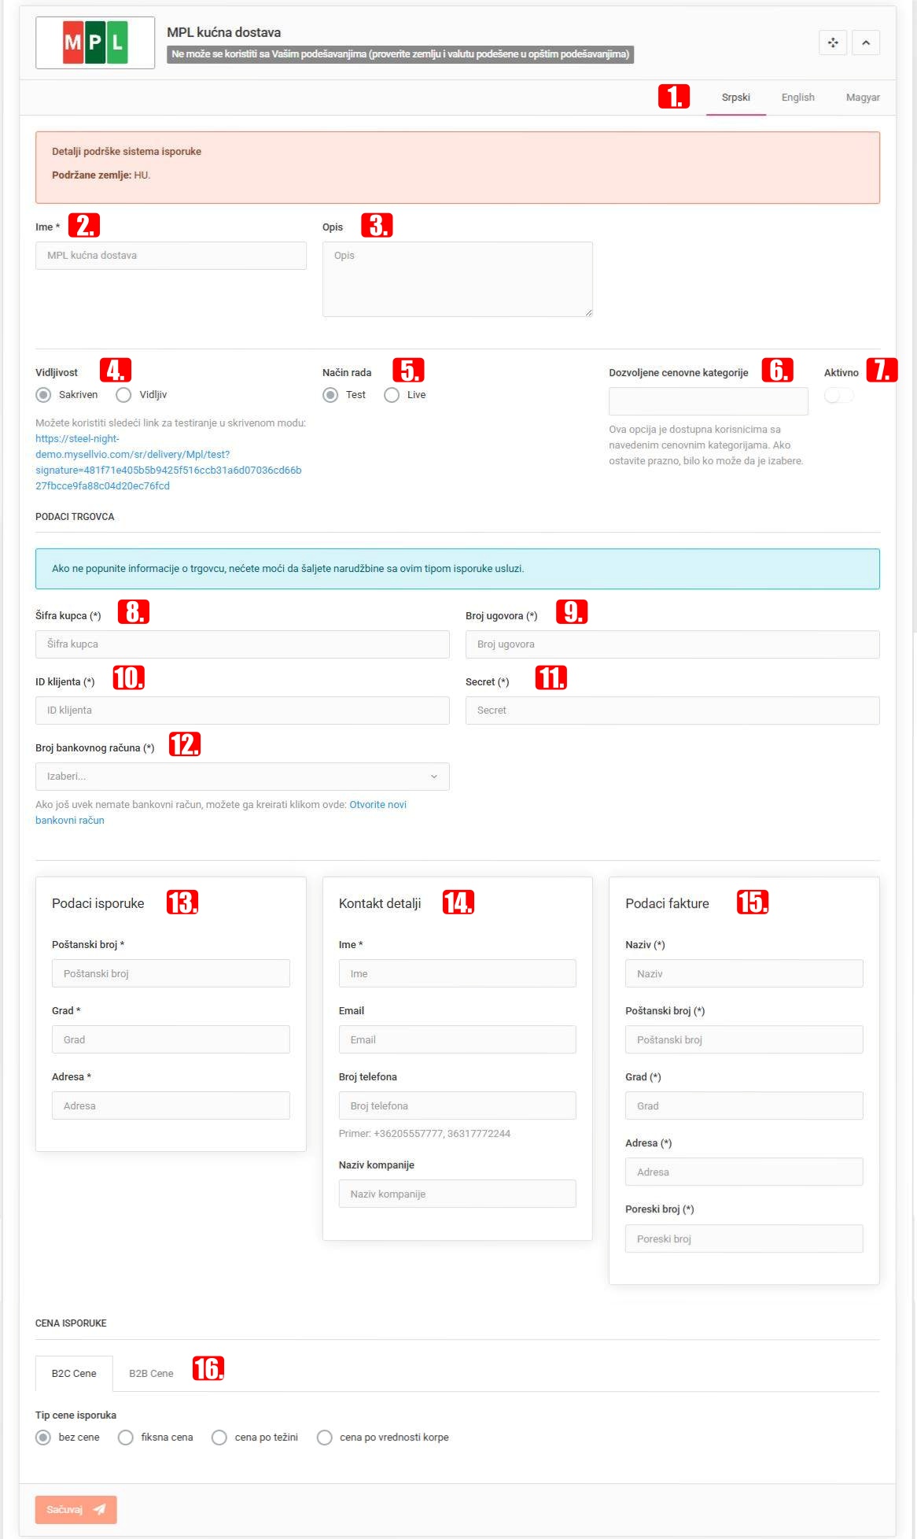This screenshot has height=1539, width=917.
Task: Switch to the English language tab
Action: (x=797, y=98)
